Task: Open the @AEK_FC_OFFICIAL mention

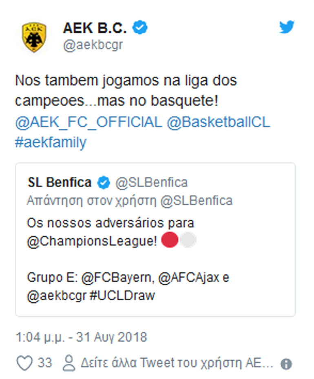Action: click(x=88, y=122)
